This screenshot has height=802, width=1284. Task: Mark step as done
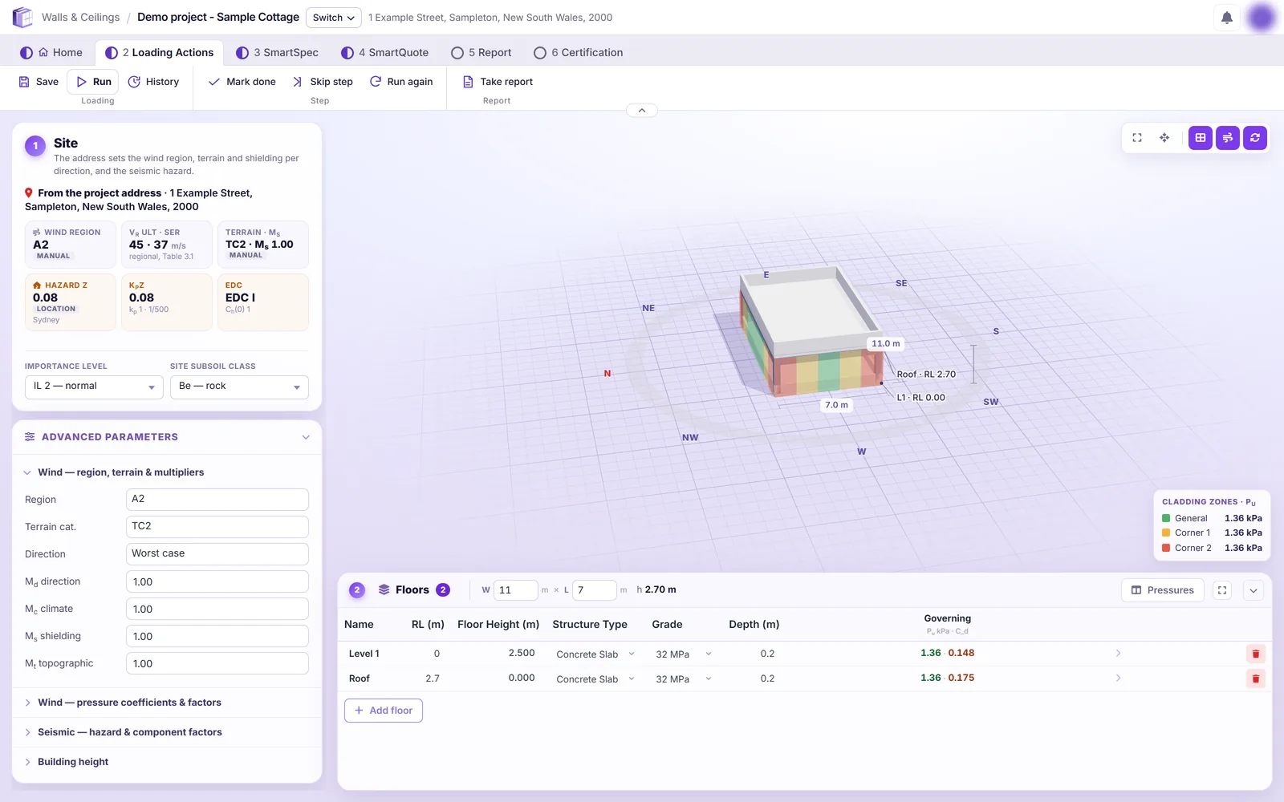[x=242, y=82]
